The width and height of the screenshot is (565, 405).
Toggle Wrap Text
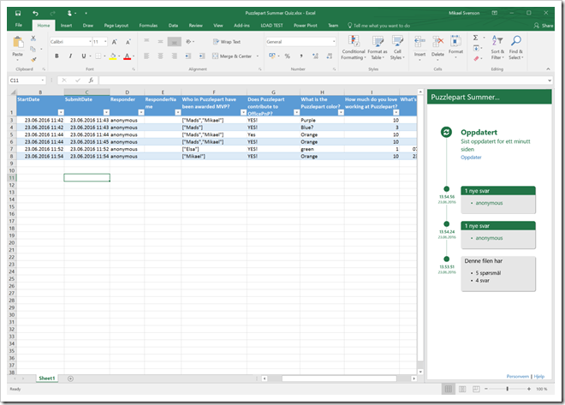229,41
